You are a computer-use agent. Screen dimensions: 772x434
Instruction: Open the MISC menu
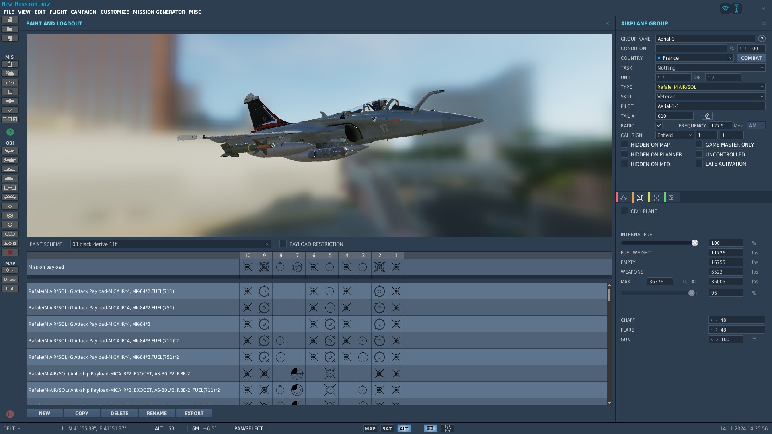tap(195, 12)
